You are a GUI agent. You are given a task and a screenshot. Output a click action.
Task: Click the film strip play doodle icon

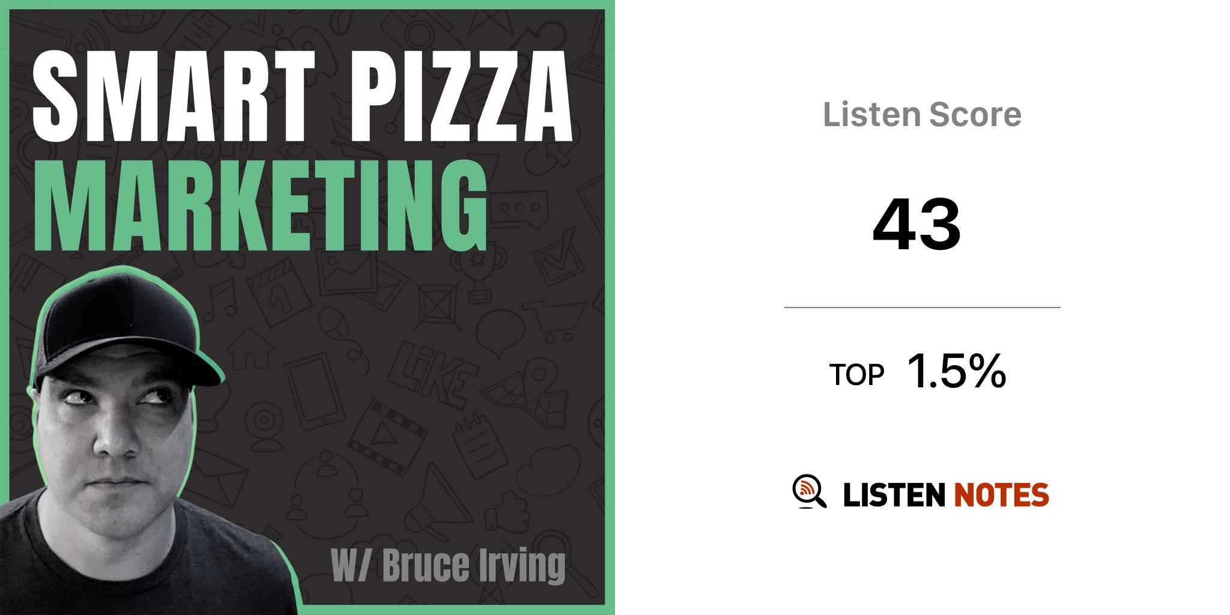(386, 437)
